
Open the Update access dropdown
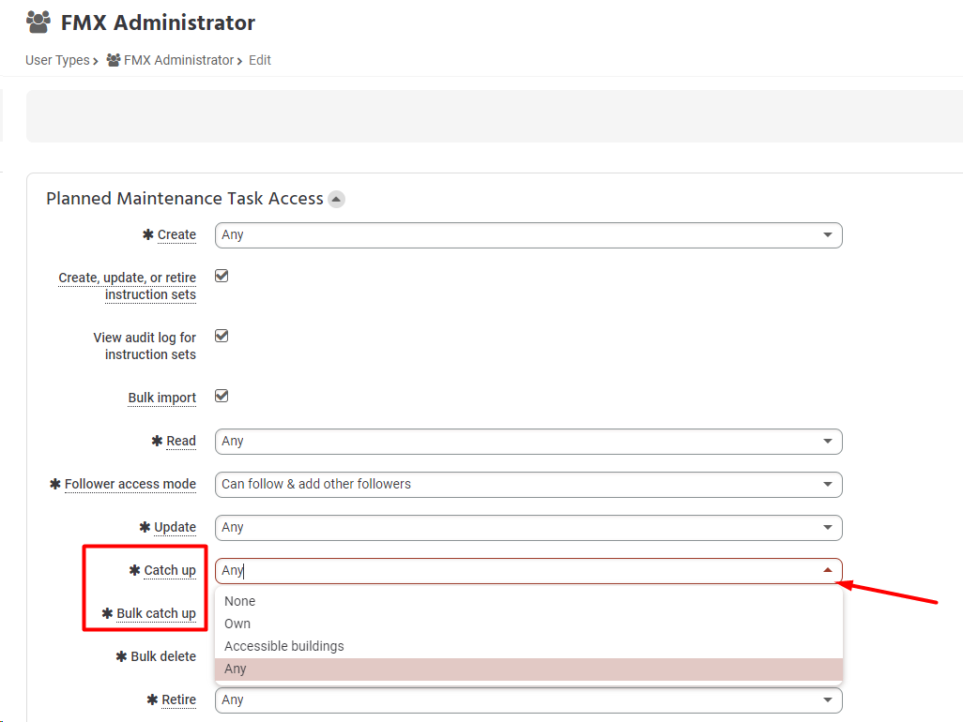coord(527,527)
